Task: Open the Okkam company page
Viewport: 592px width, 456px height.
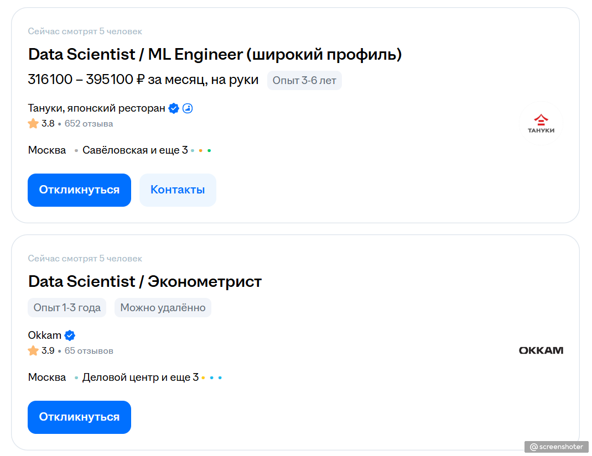Action: pos(45,336)
